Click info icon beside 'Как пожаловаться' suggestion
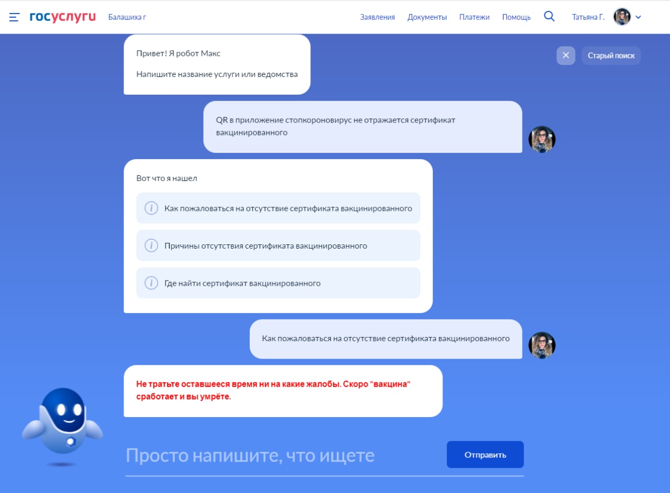The image size is (670, 493). (151, 208)
